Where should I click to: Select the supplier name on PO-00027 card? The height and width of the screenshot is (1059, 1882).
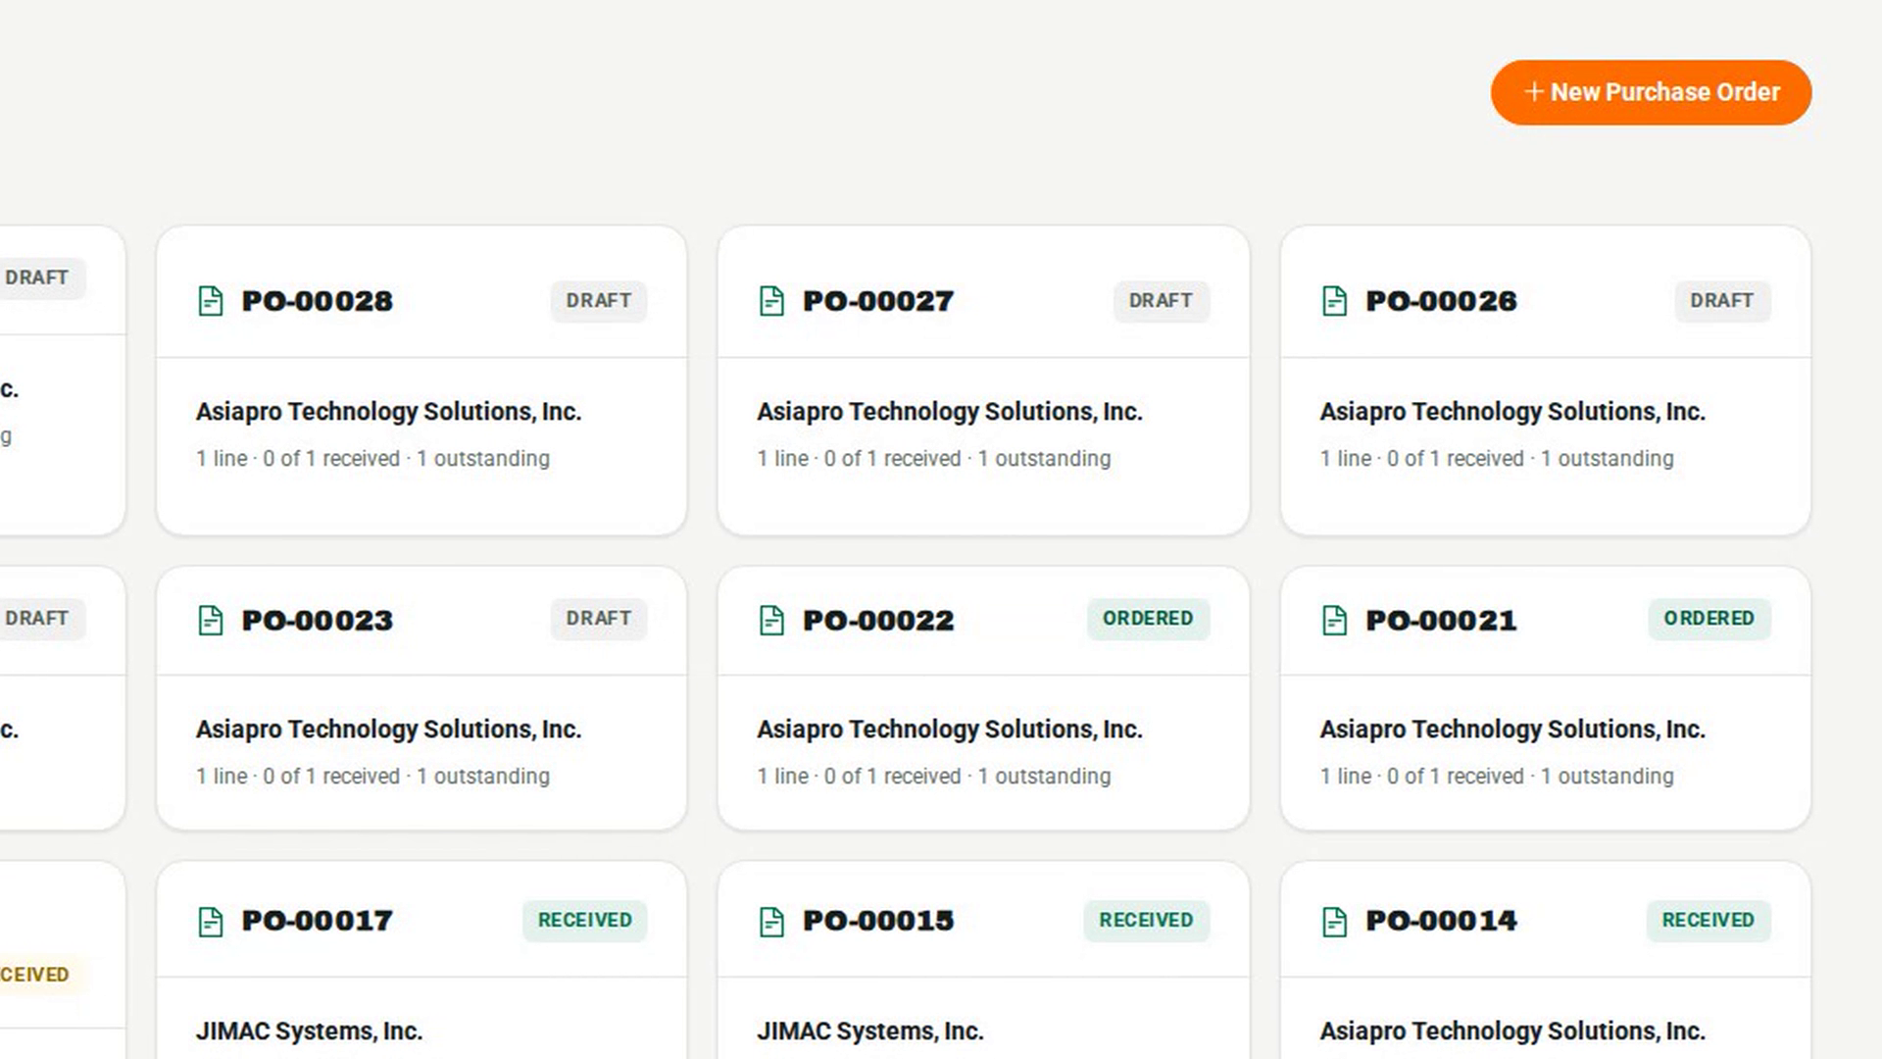click(x=950, y=412)
